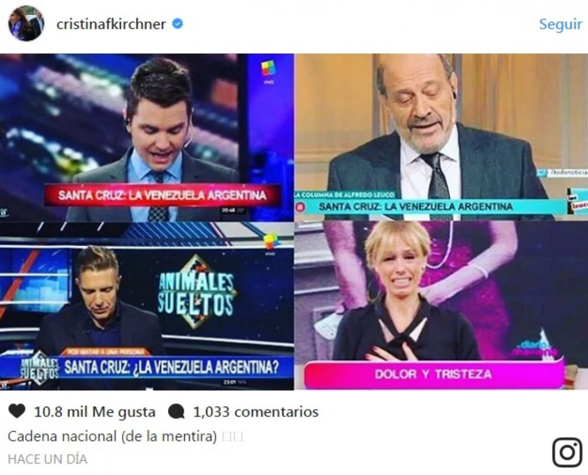Click the caption Cadena nacional text

(x=112, y=436)
